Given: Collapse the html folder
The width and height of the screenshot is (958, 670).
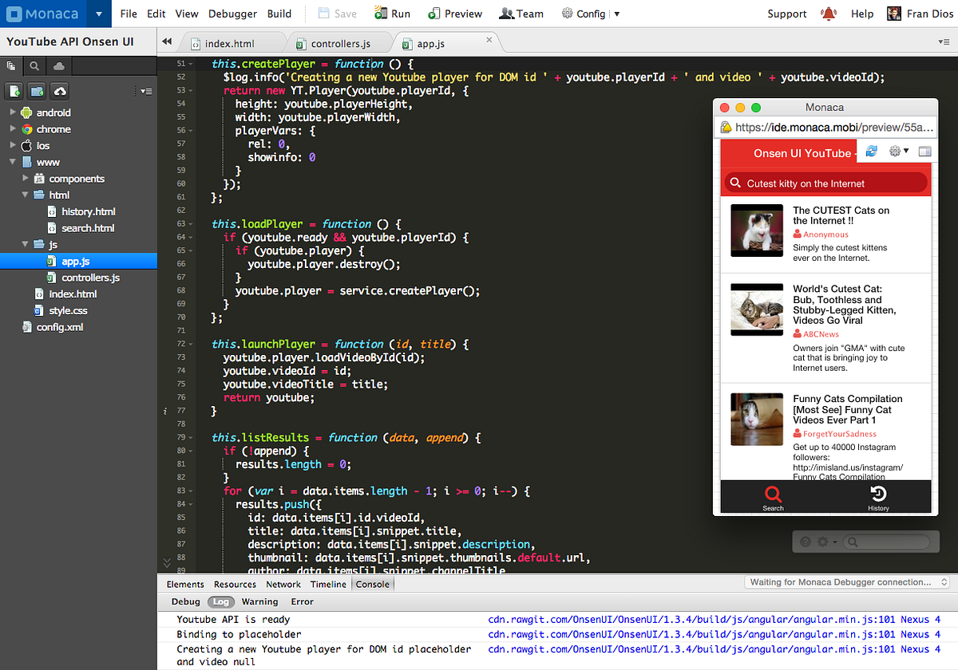Looking at the screenshot, I should coord(26,195).
